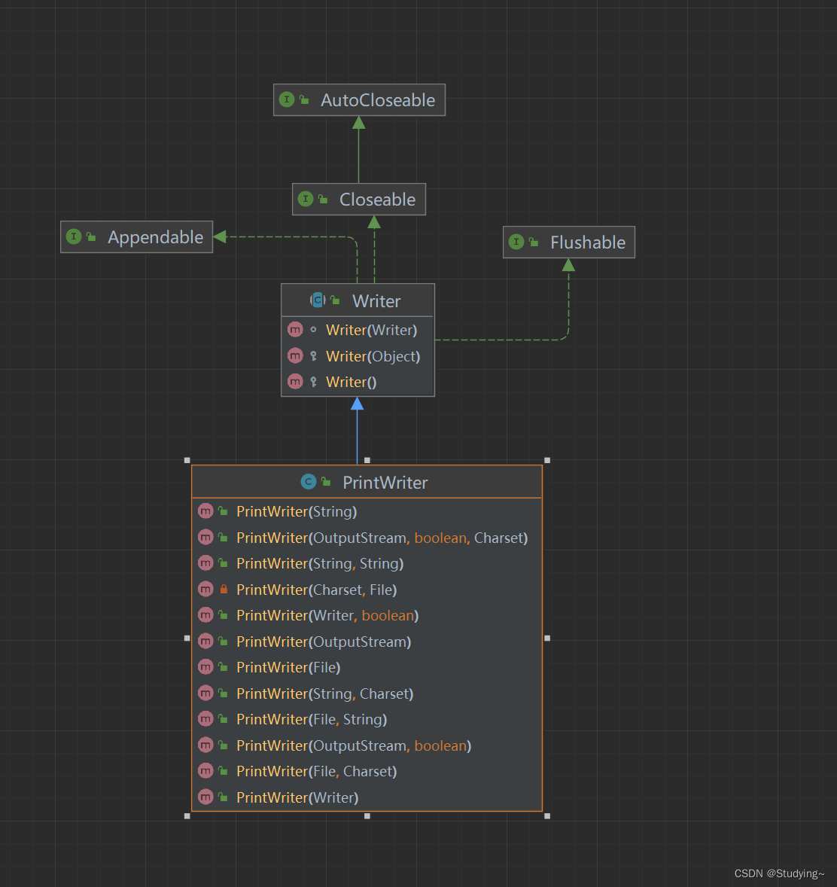Select the two-argument PrintWriter(OutputStream, boolean) text
Image resolution: width=837 pixels, height=887 pixels.
(354, 746)
